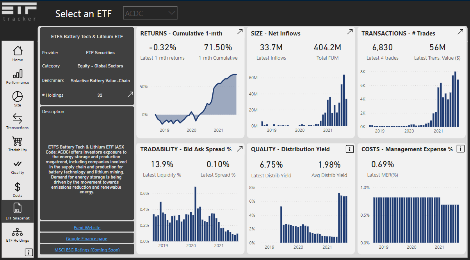Open the Size pie chart icon
This screenshot has height=260, width=470.
pyautogui.click(x=18, y=96)
